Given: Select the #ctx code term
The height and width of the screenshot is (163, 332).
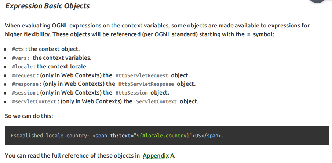Looking at the screenshot, I should [18, 49].
